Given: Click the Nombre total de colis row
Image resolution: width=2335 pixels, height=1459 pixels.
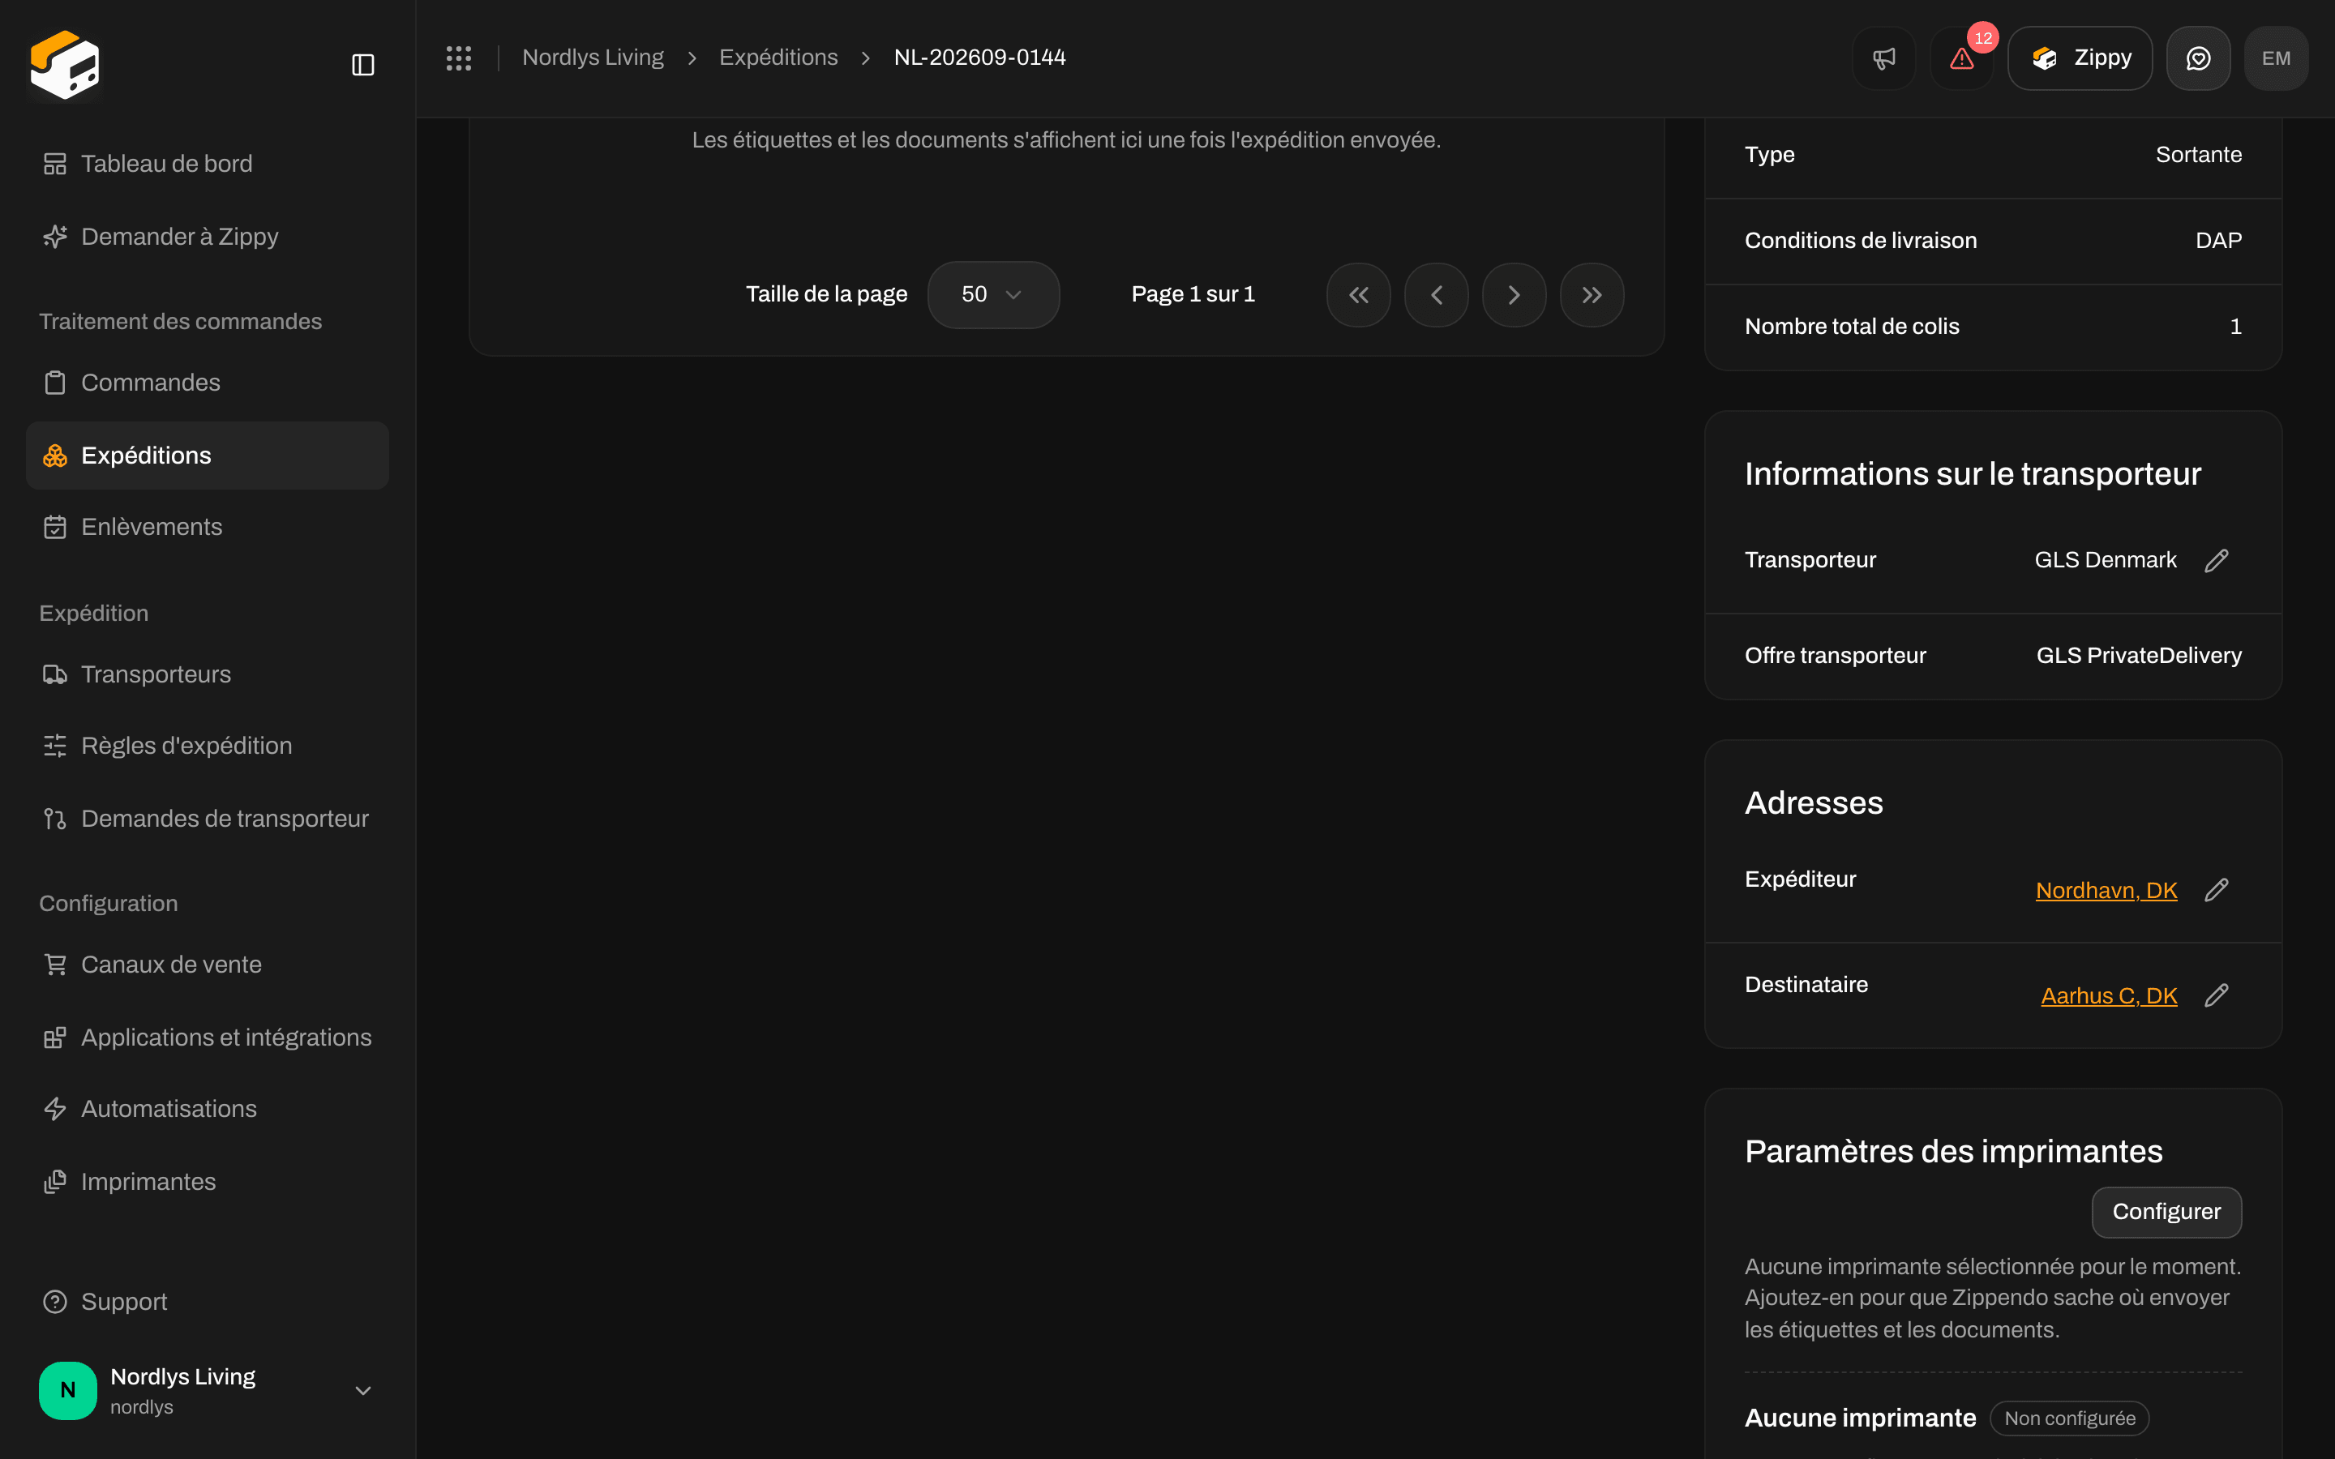Looking at the screenshot, I should 1994,327.
